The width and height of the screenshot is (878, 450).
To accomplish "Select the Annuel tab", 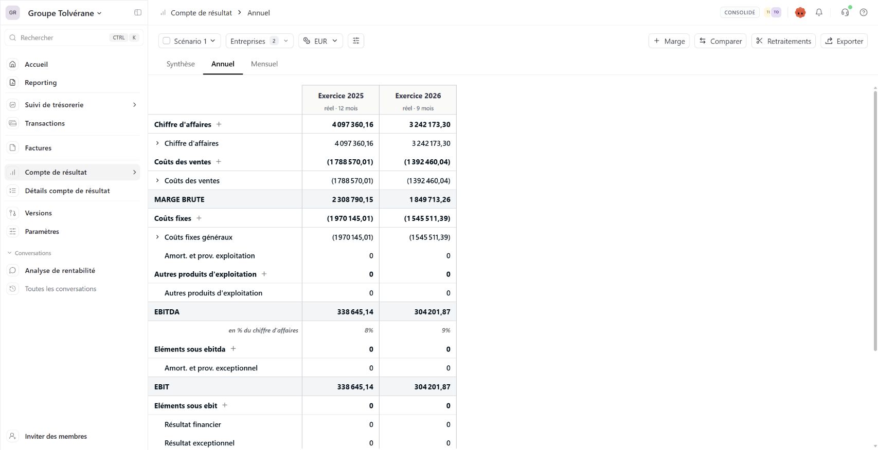I will coord(223,64).
